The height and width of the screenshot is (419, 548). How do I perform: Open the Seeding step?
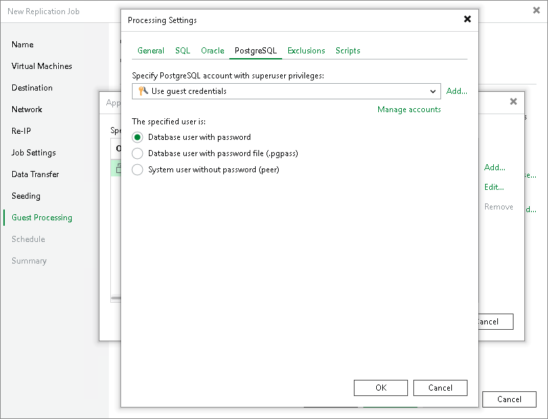[26, 196]
